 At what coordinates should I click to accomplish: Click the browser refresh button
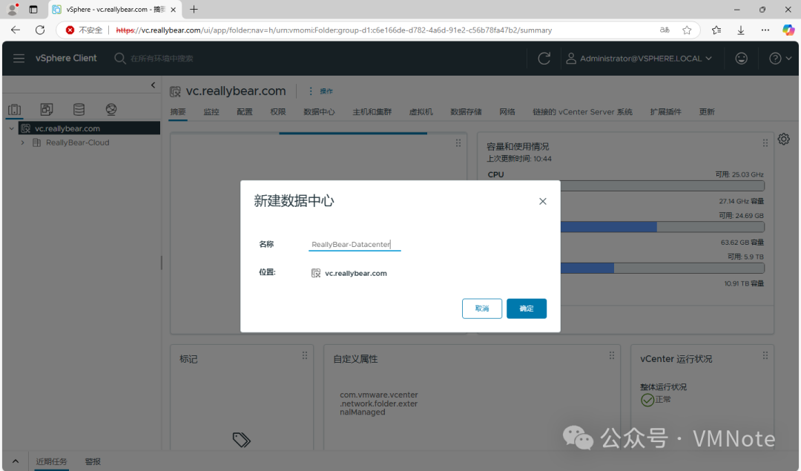point(40,30)
